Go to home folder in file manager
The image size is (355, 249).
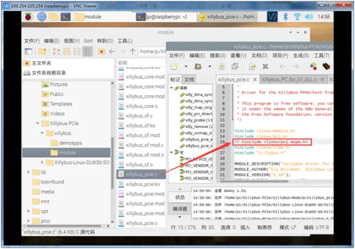(x=102, y=52)
